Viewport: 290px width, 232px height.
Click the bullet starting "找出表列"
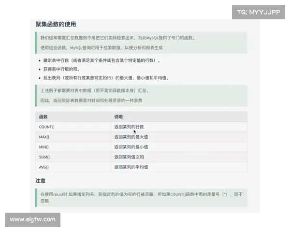click(106, 78)
